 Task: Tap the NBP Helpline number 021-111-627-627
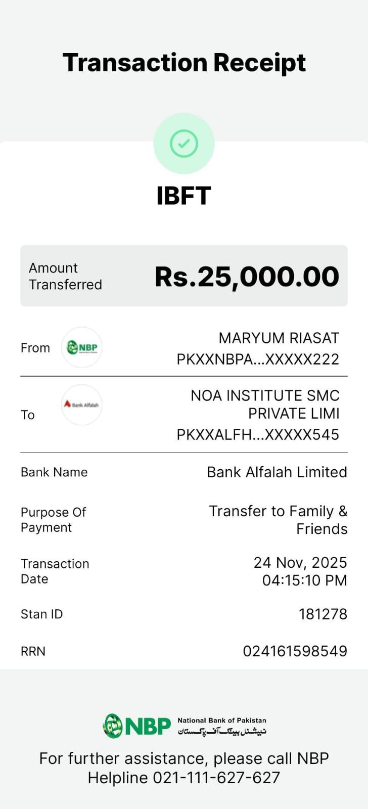[x=216, y=778]
